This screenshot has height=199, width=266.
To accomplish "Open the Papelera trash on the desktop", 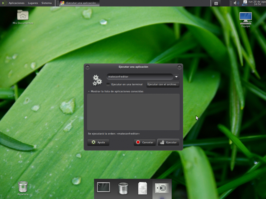I will [23, 187].
